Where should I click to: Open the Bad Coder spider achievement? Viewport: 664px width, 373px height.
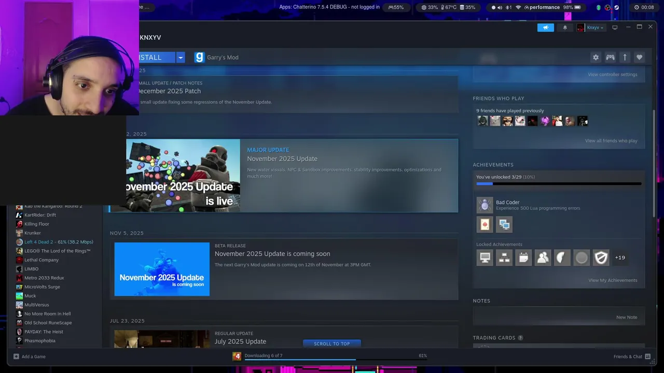tap(485, 205)
